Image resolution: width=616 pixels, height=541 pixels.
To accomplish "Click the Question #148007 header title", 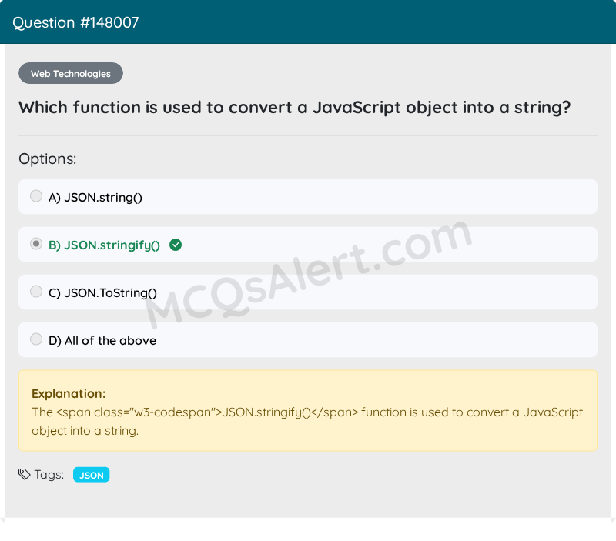I will tap(75, 23).
